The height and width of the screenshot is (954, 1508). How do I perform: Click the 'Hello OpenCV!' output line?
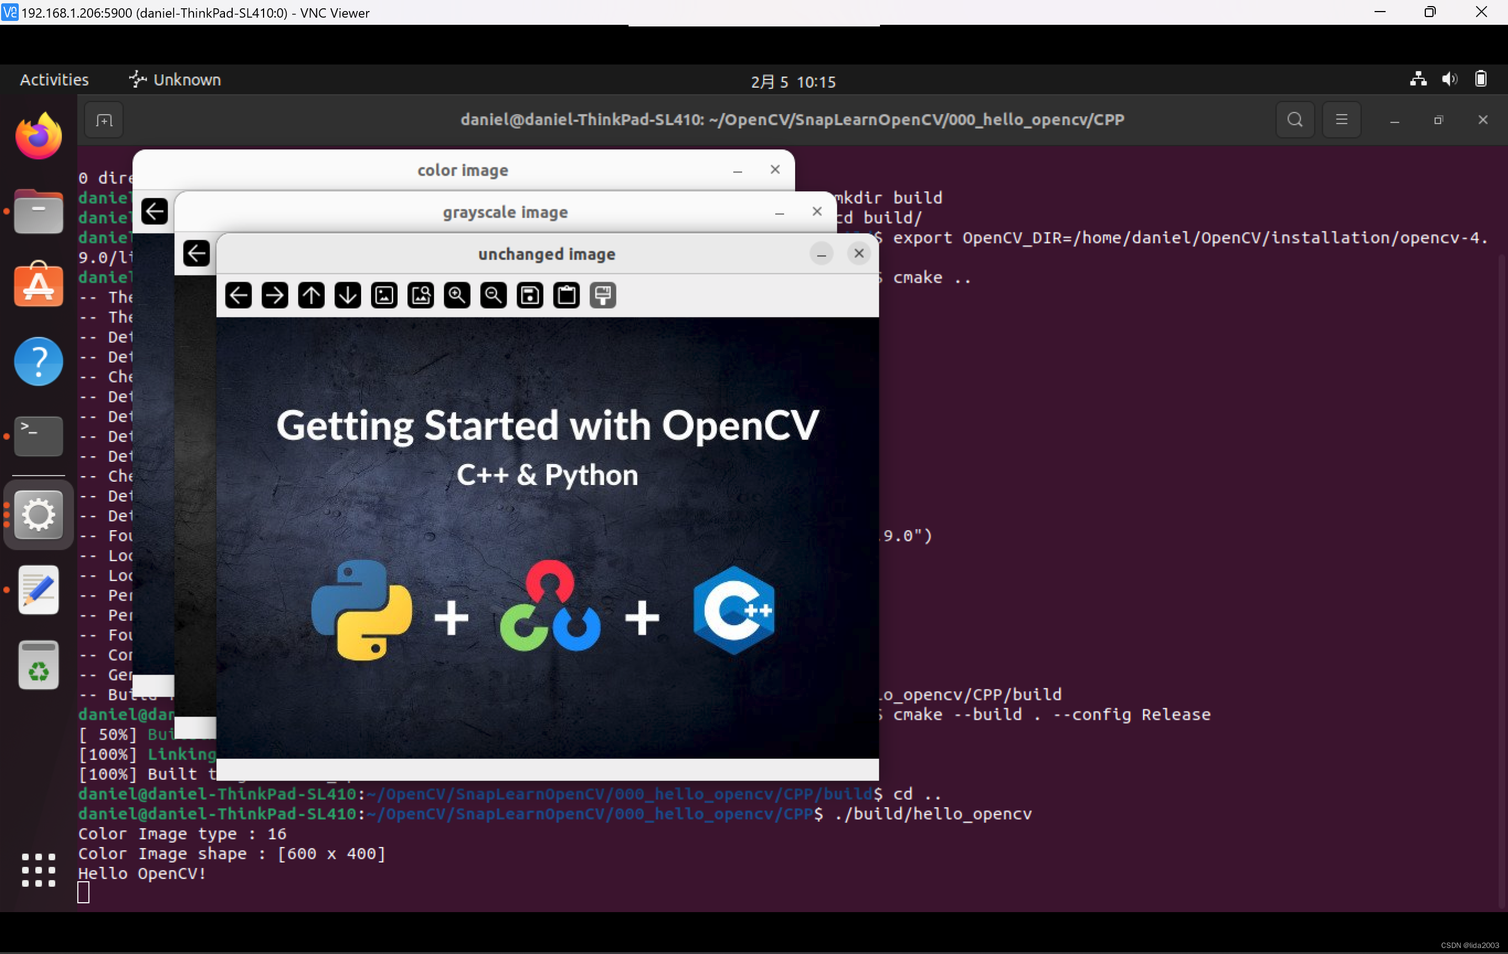pos(142,873)
